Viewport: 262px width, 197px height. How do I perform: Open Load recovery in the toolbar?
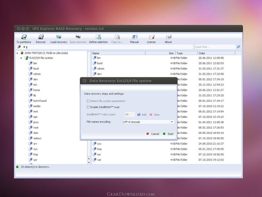click(59, 39)
